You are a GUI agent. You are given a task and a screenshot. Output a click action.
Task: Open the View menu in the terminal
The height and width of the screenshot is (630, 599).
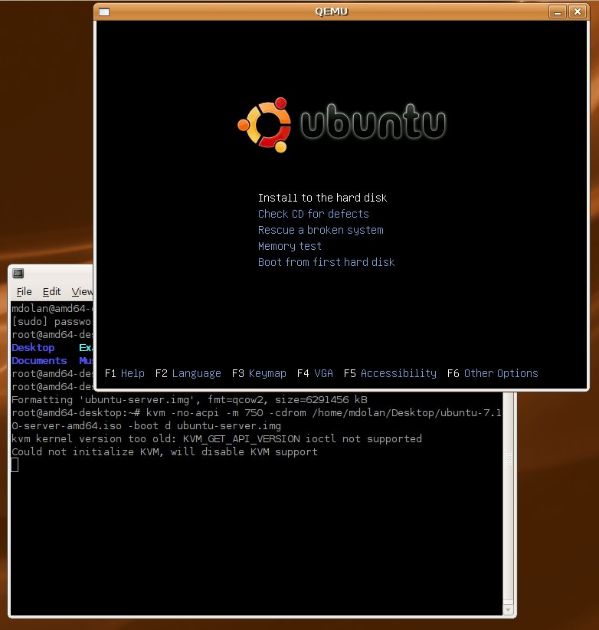point(82,292)
